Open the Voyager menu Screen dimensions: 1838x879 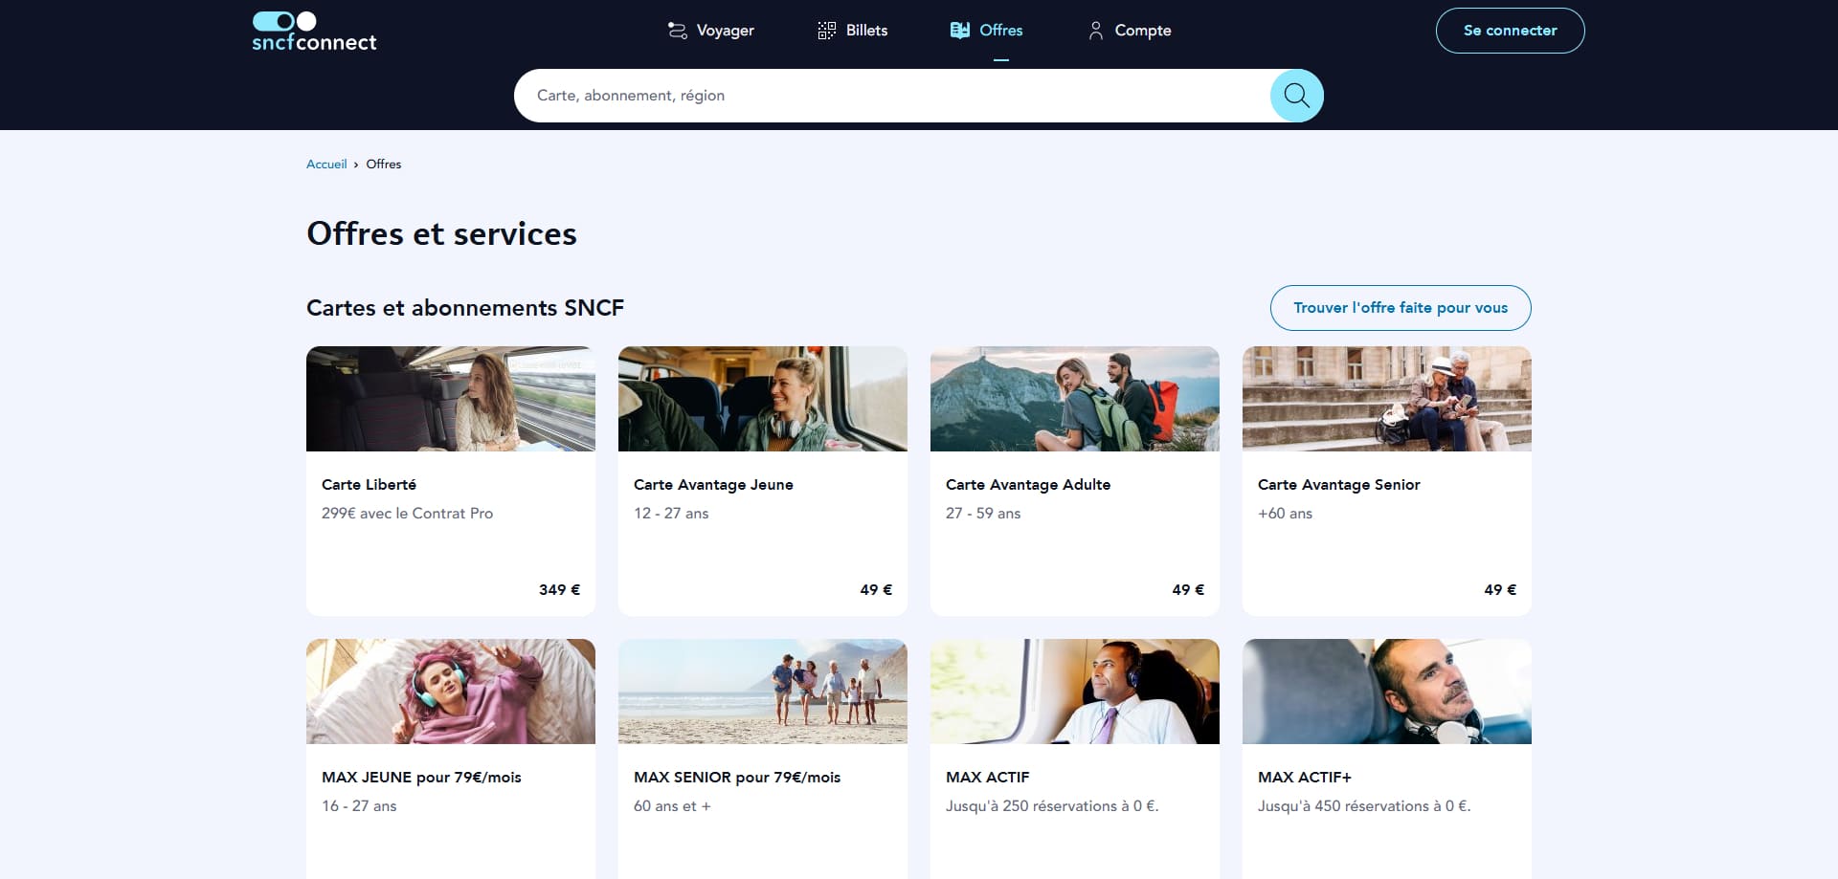coord(710,31)
